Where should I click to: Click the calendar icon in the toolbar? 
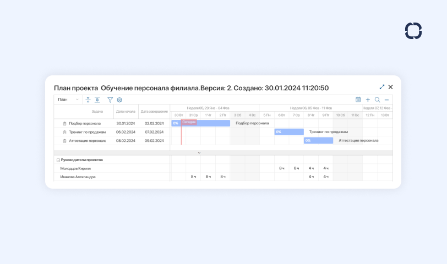(x=358, y=100)
